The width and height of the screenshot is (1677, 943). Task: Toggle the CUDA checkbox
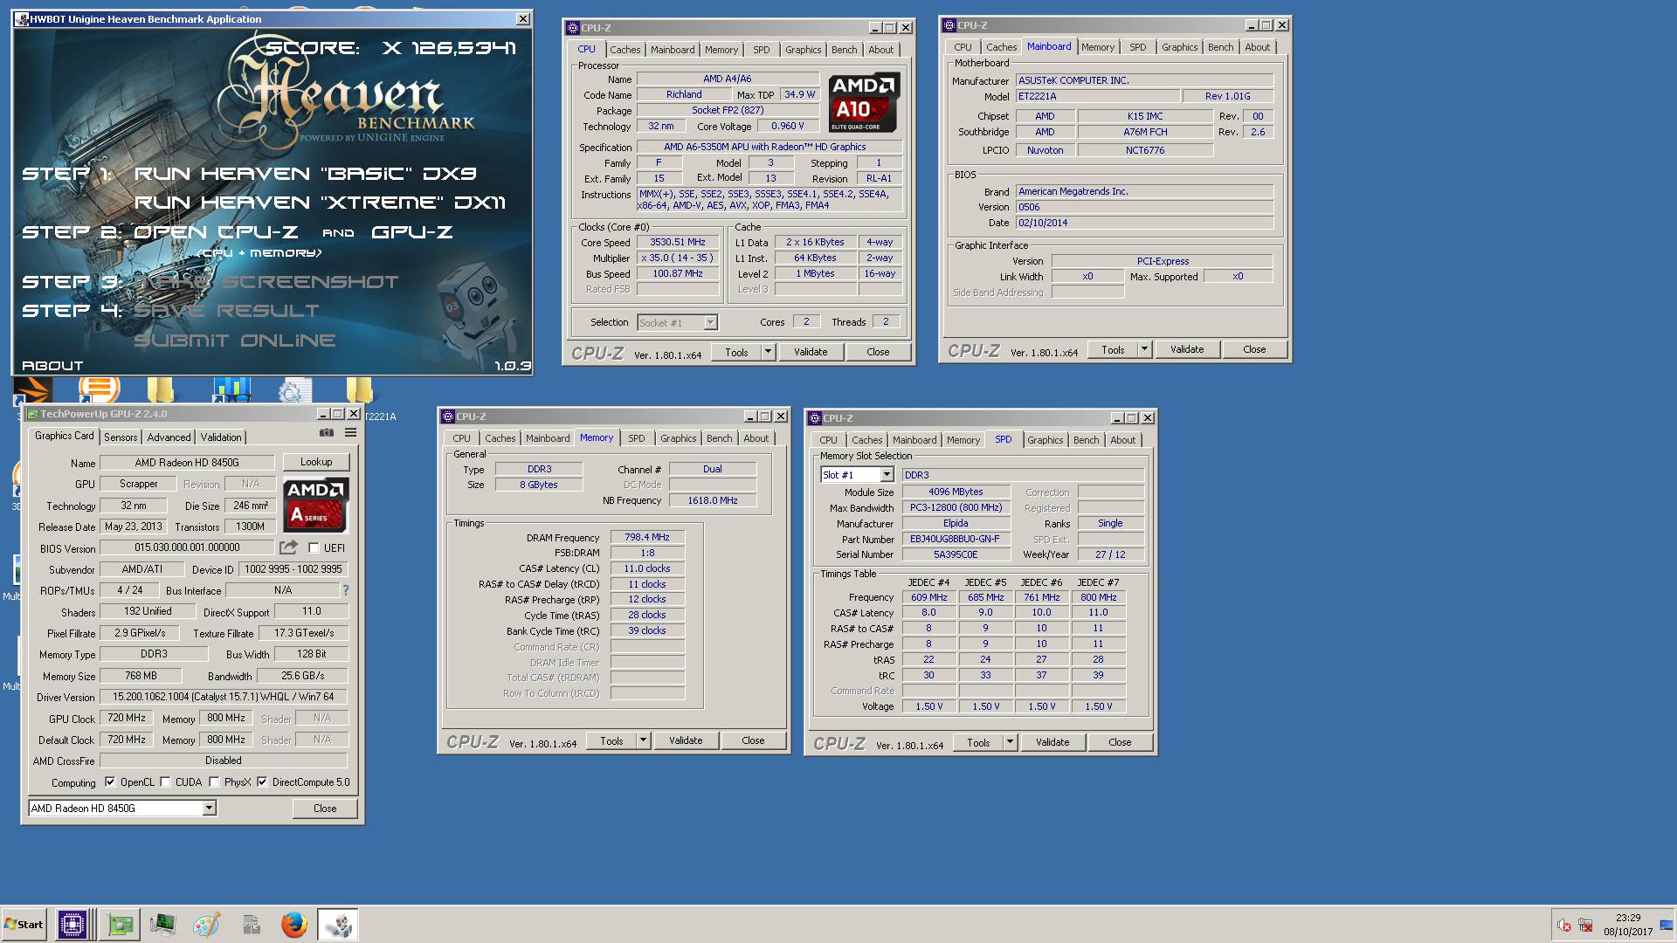pos(165,782)
